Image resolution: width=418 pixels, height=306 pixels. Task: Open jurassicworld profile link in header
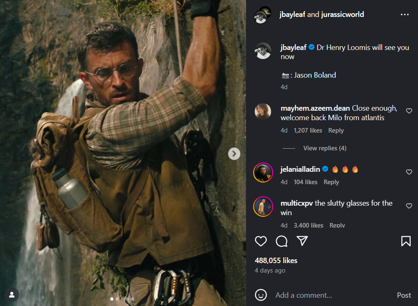(342, 15)
